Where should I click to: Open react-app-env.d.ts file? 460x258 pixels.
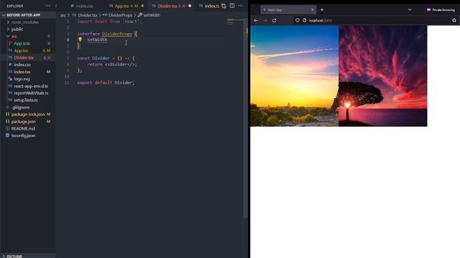click(x=31, y=86)
